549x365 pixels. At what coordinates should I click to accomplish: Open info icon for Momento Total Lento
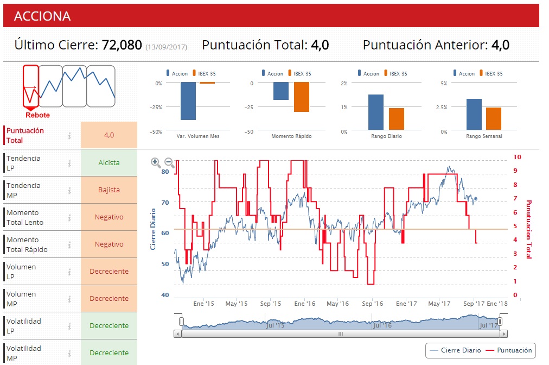tap(69, 217)
